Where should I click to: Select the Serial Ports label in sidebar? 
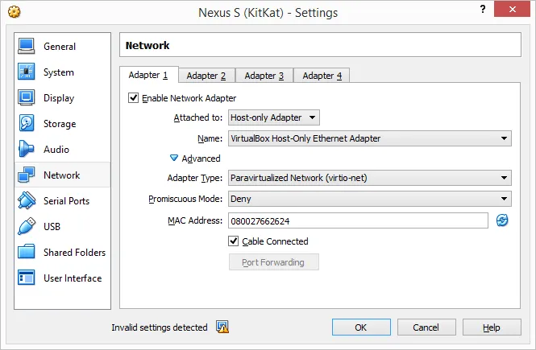pos(66,201)
